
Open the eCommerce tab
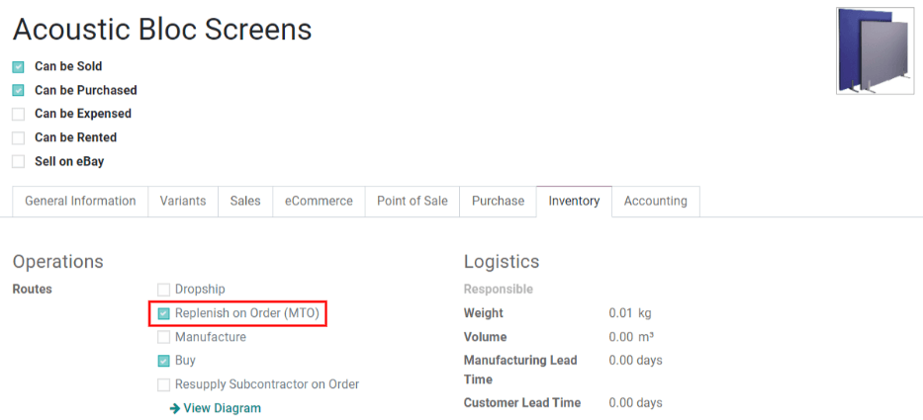[x=319, y=201]
